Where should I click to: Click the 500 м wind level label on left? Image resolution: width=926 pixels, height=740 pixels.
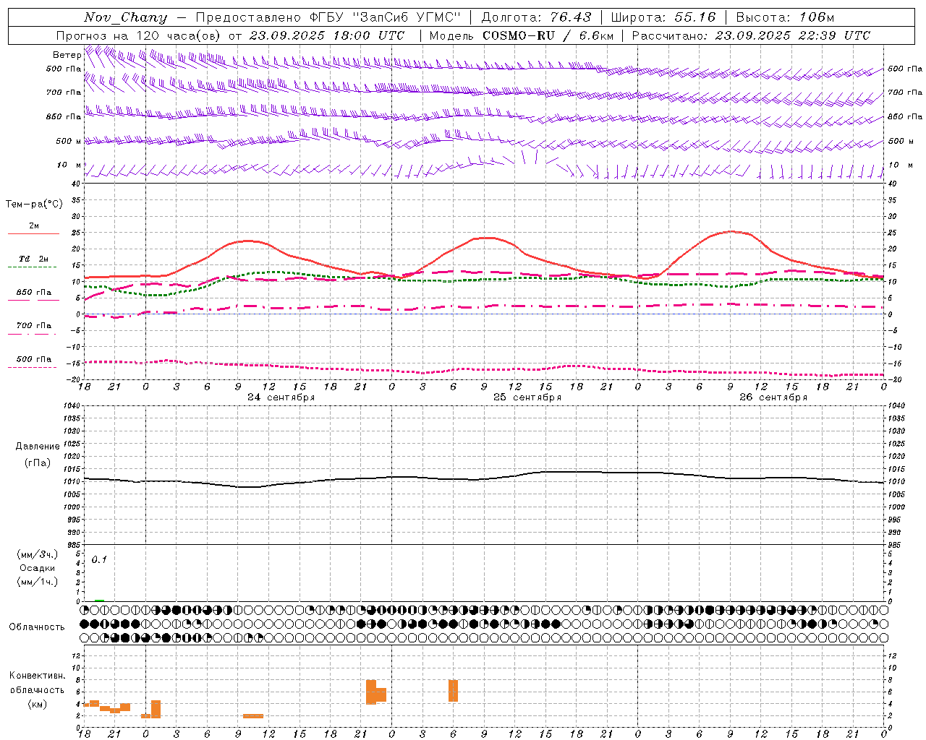[x=69, y=141]
